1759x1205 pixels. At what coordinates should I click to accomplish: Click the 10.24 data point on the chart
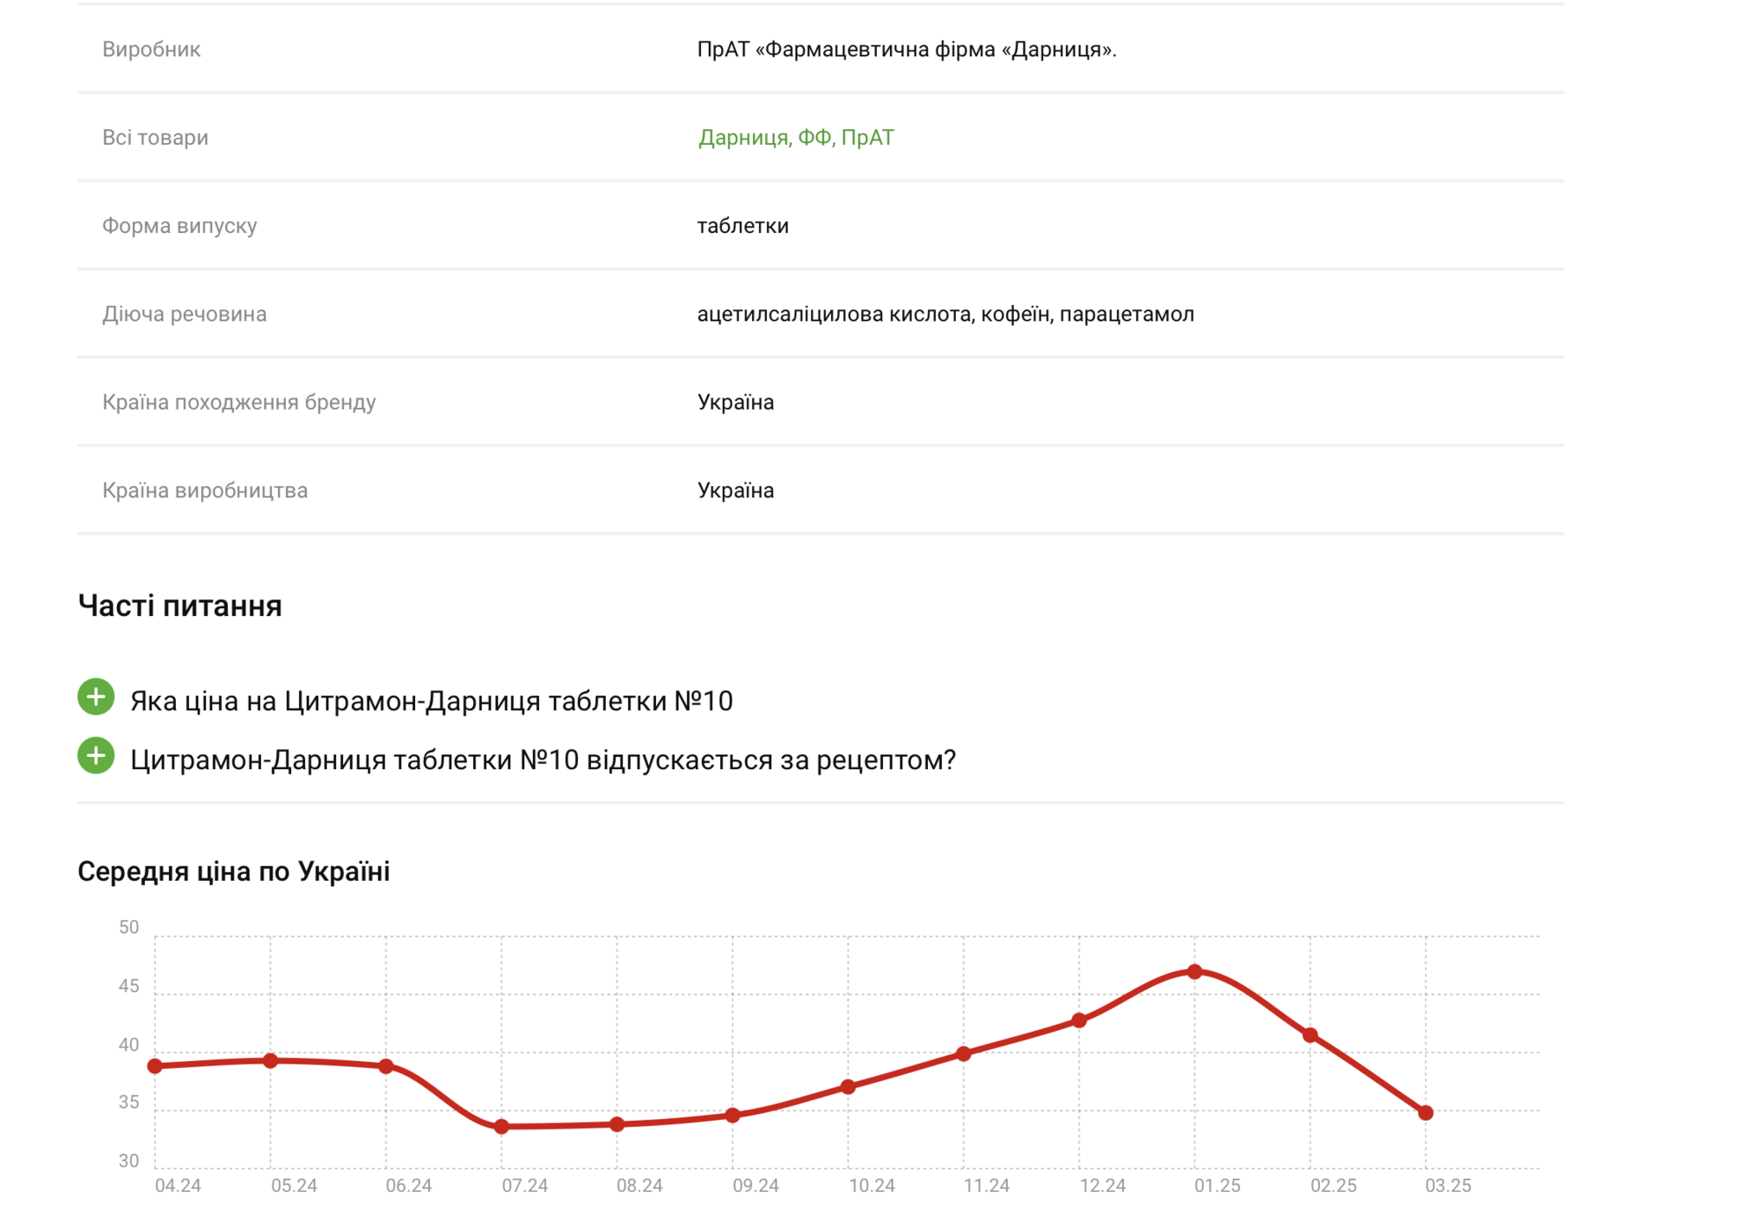pyautogui.click(x=848, y=1087)
